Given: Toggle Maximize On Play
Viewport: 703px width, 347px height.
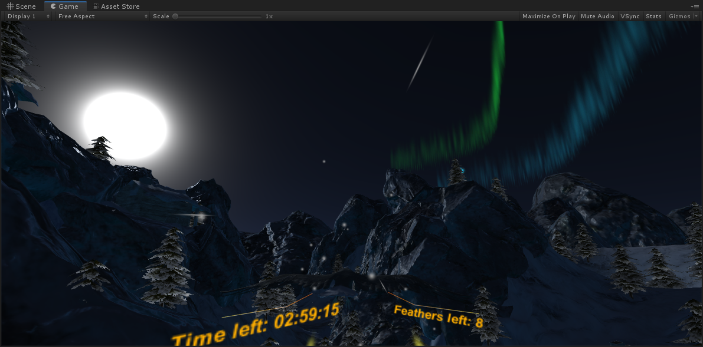Looking at the screenshot, I should 548,16.
